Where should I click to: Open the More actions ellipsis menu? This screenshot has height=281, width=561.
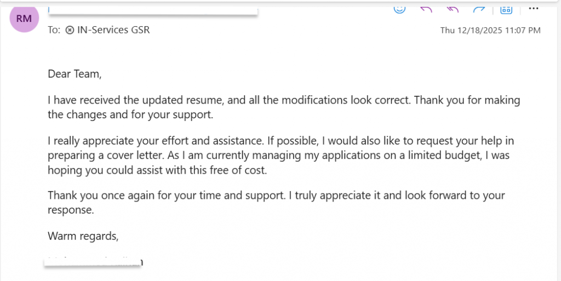[x=533, y=9]
